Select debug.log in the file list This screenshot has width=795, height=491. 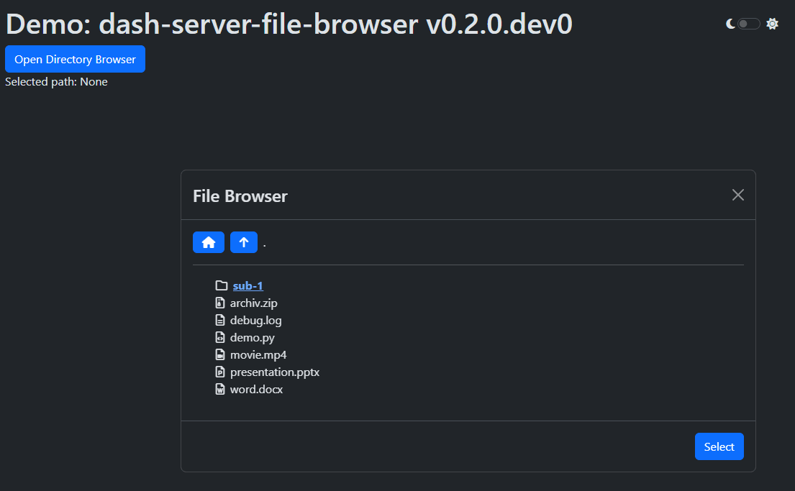pos(255,319)
